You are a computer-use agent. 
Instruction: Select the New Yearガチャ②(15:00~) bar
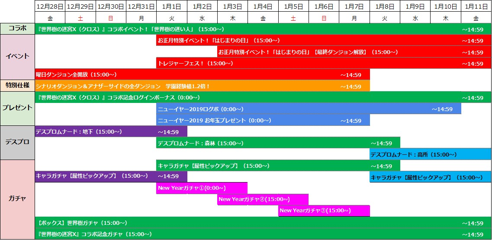263,199
